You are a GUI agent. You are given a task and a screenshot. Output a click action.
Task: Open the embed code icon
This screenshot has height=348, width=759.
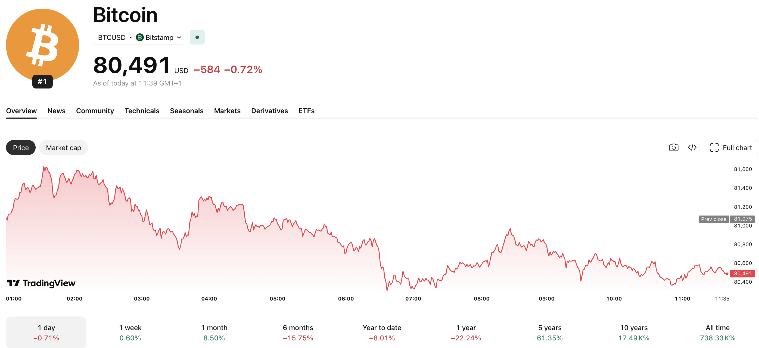coord(692,147)
